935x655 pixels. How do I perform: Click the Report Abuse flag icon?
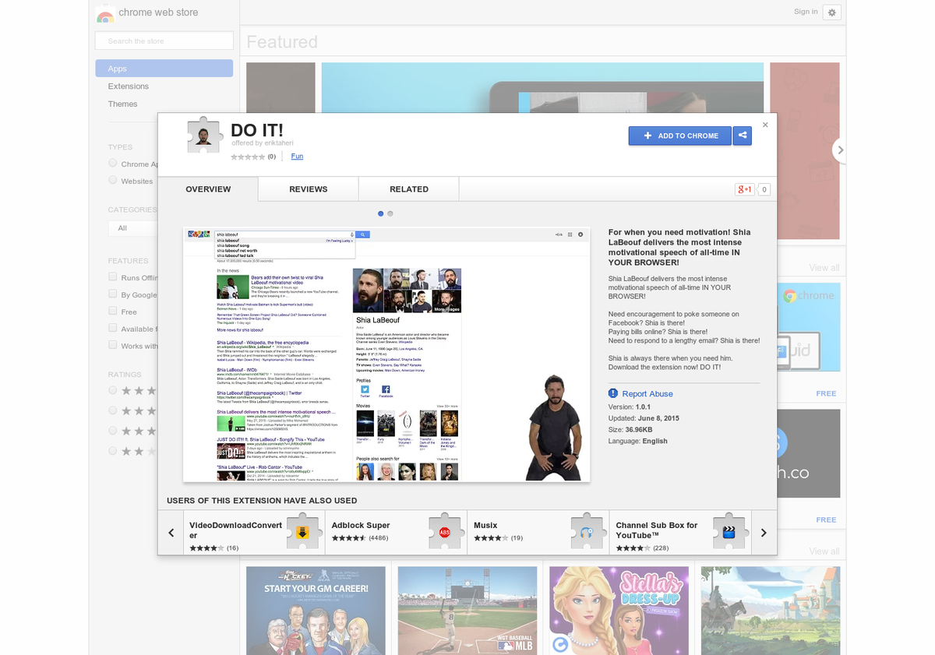pyautogui.click(x=613, y=394)
